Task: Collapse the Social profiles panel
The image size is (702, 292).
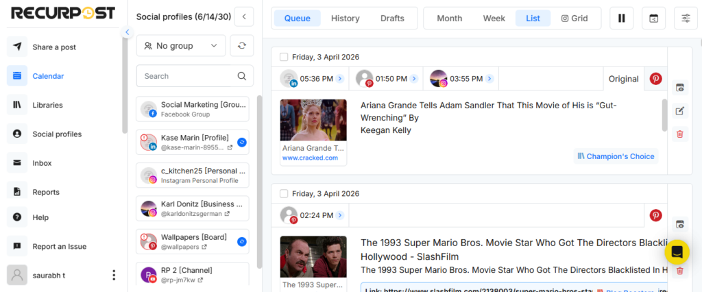Action: point(244,17)
